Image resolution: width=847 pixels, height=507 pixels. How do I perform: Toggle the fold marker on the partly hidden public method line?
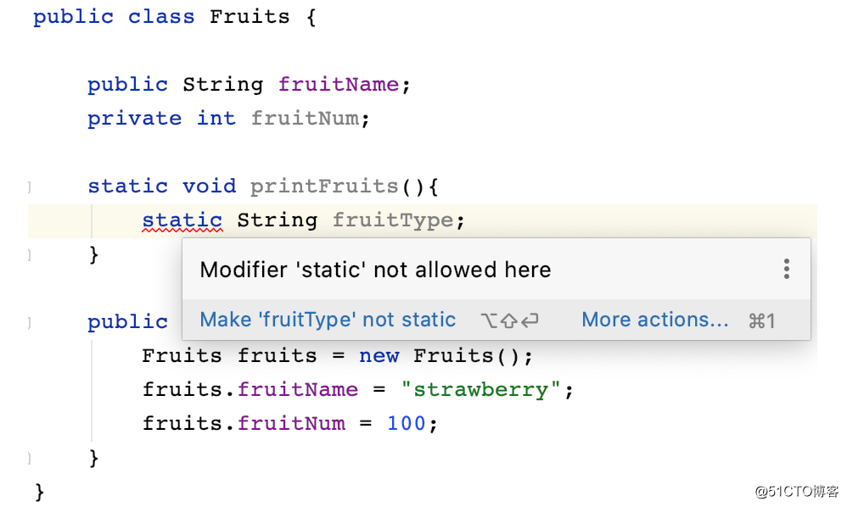tap(30, 322)
